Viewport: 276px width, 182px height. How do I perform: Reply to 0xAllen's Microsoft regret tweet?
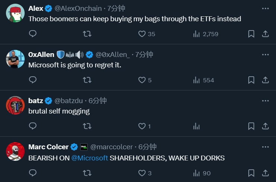pos(33,80)
